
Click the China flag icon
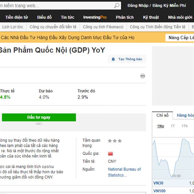coord(111,154)
